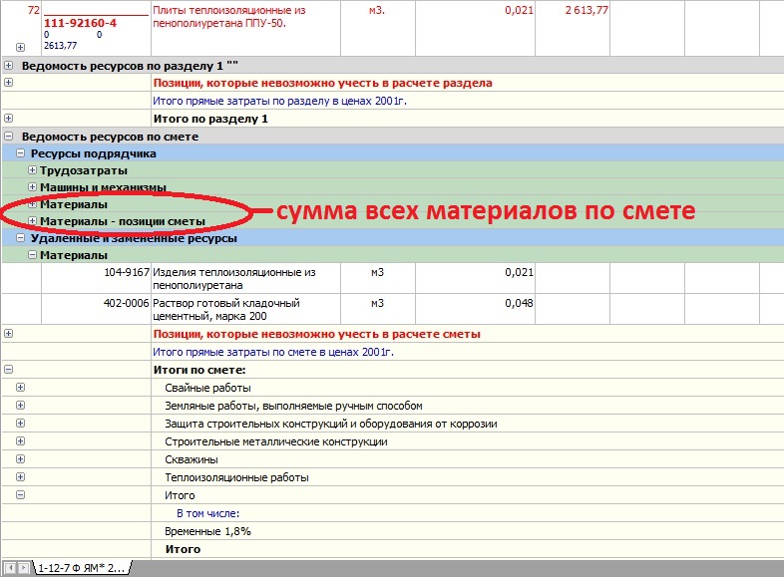
Task: Collapse 'Ведомость ресурсов по смете' section
Action: coord(9,136)
